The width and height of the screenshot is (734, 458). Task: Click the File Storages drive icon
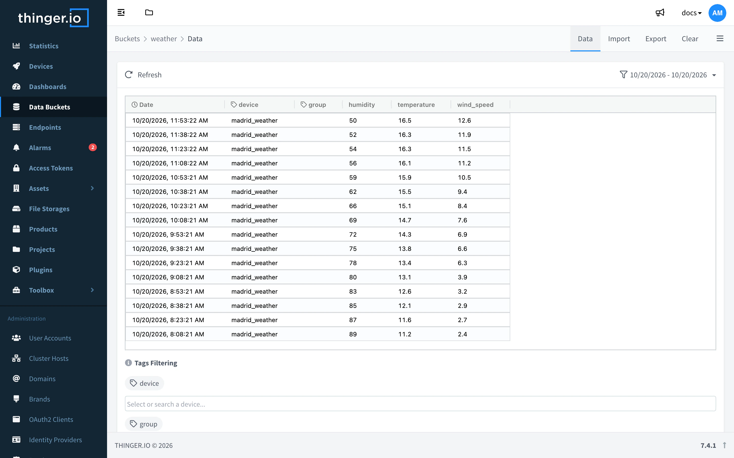16,209
